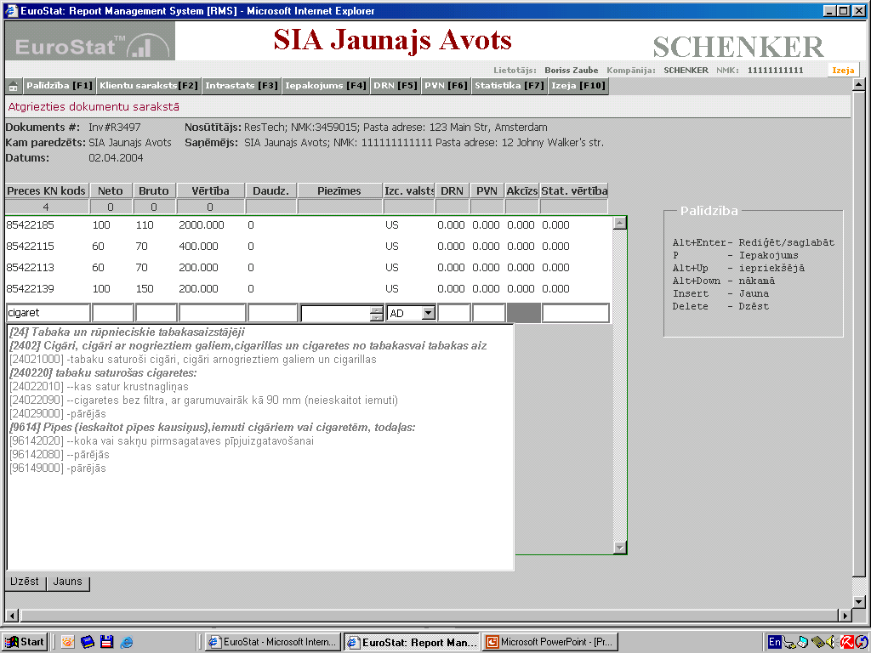Choose suggestion [96142020] koka vai sakņu
The height and width of the screenshot is (653, 871).
click(162, 441)
